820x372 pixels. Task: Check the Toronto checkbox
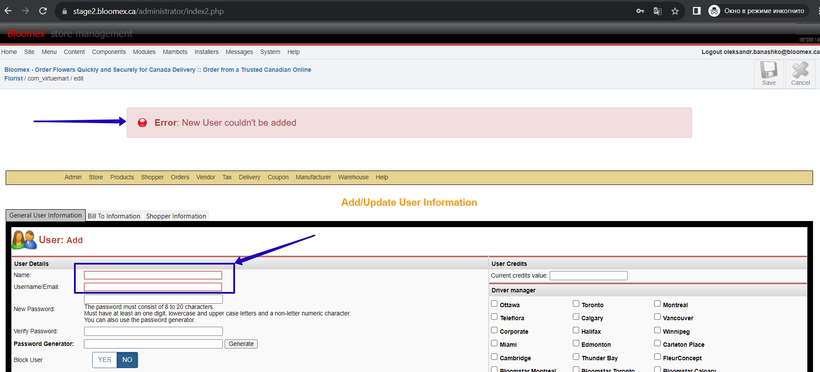coord(576,304)
